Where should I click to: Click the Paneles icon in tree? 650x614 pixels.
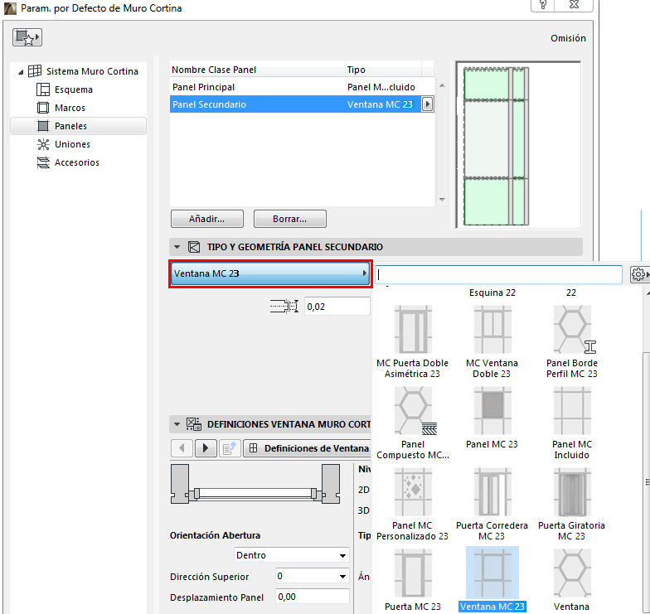click(x=43, y=126)
